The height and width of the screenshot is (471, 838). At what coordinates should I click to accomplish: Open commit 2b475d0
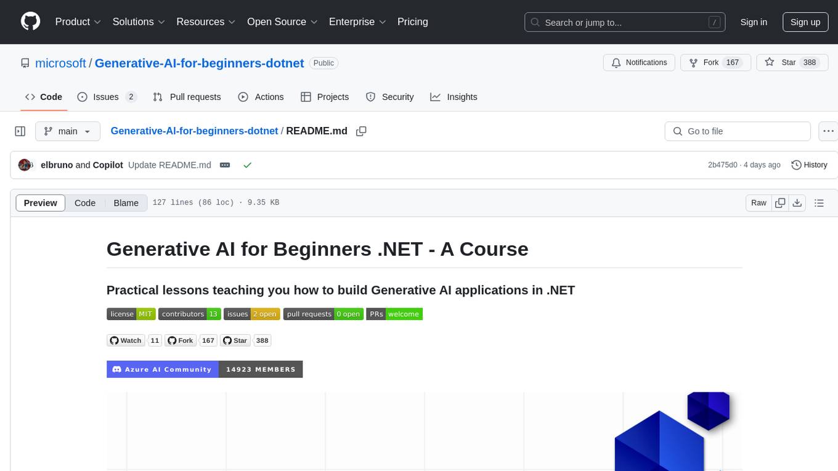[x=723, y=165]
